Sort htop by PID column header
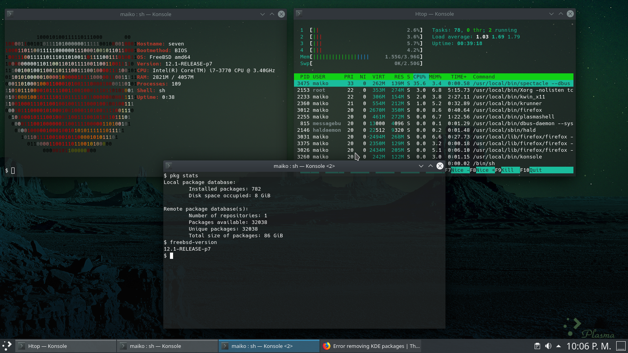 [305, 77]
